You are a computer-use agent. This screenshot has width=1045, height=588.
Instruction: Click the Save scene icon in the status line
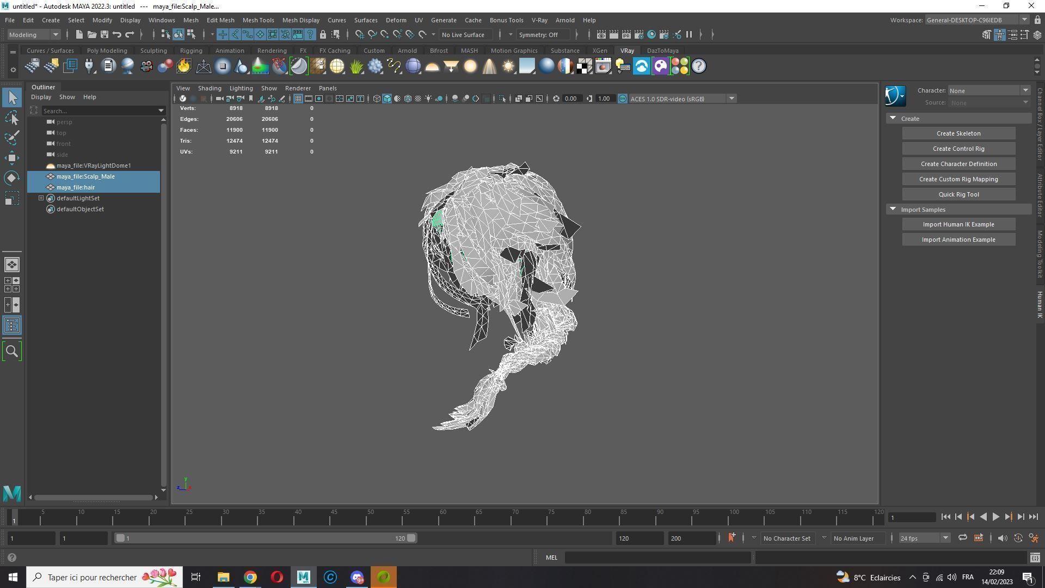(104, 34)
